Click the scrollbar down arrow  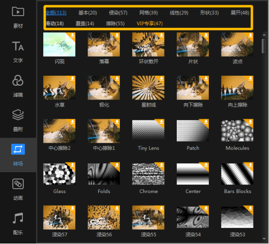(x=264, y=239)
